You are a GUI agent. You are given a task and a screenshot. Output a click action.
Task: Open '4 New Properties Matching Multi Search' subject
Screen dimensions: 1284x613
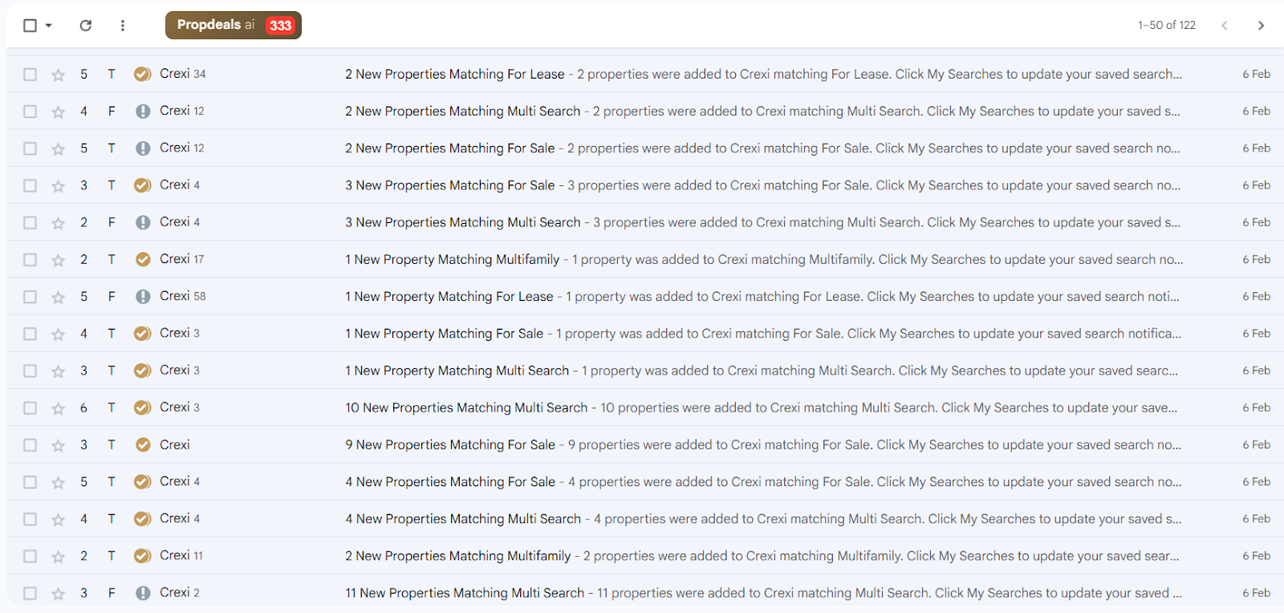(462, 519)
